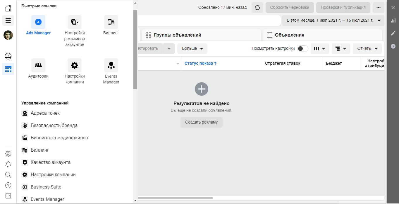Open the profile avatar

coord(8,35)
